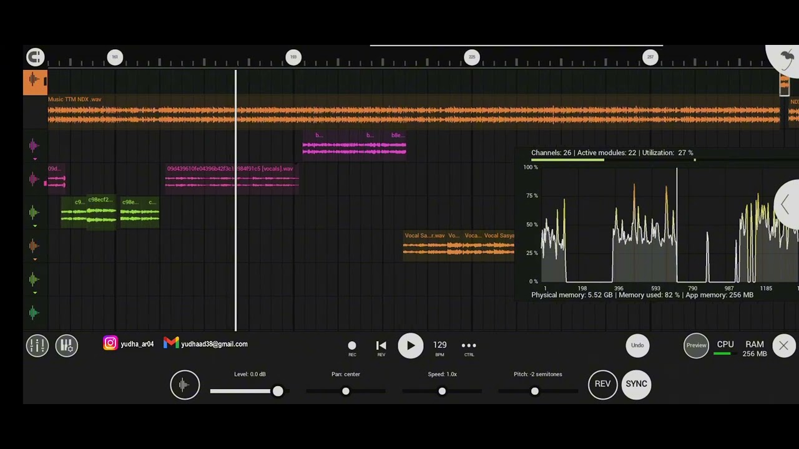Collapse the CPU monitor with the side arrow
Screen dimensions: 799x449
click(786, 204)
